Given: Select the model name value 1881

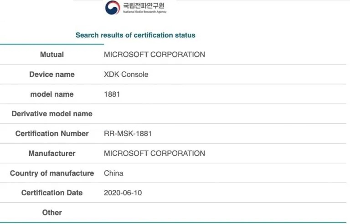Looking at the screenshot, I should (112, 94).
